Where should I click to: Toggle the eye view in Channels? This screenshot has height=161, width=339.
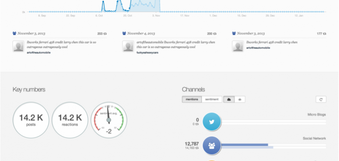(x=240, y=99)
